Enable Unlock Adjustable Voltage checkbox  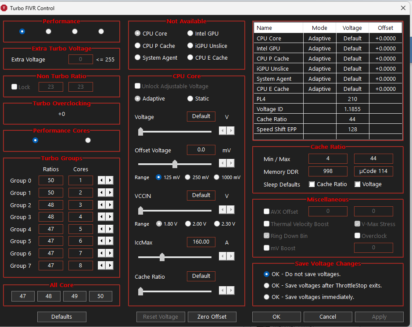click(137, 86)
